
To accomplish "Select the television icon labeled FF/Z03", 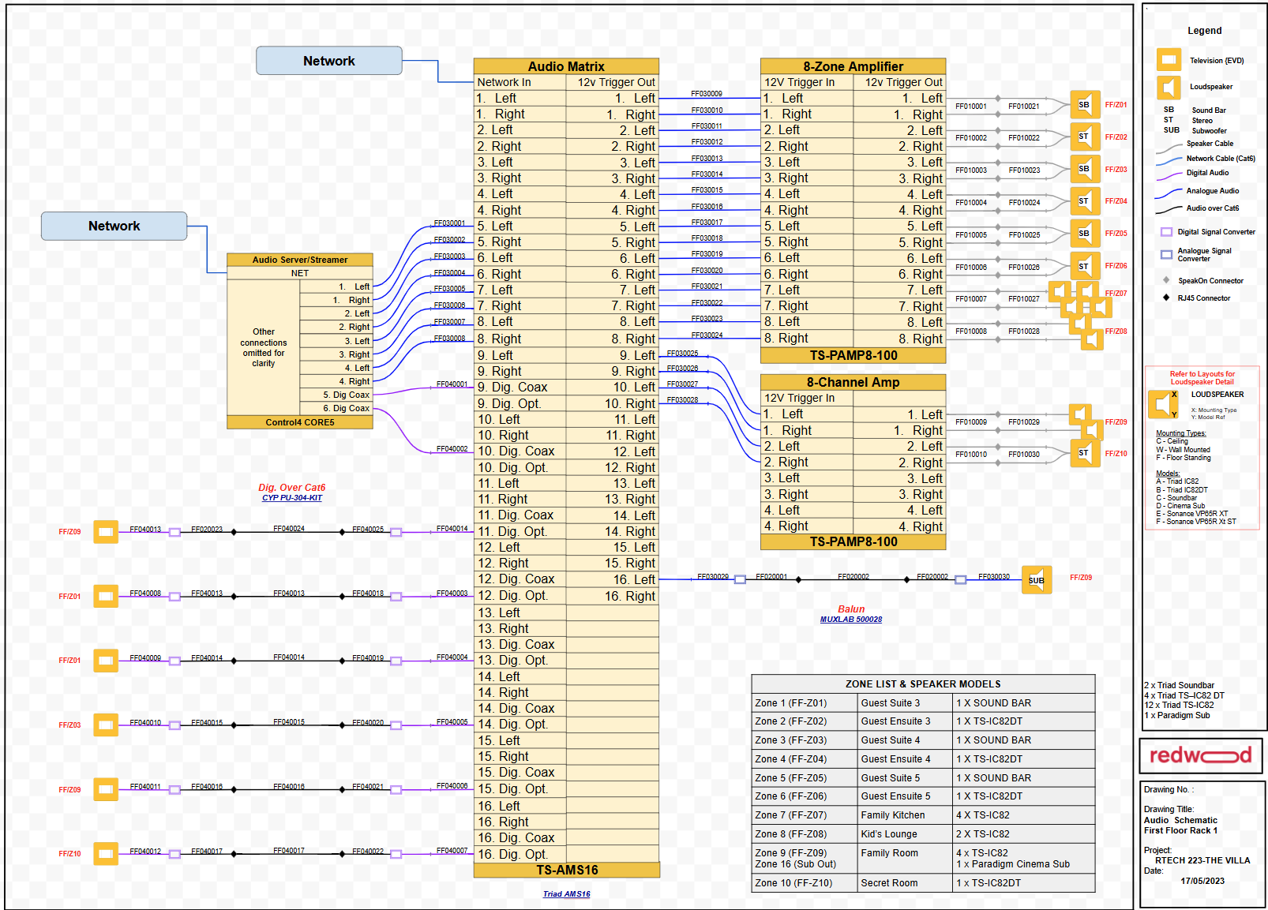I will 106,725.
